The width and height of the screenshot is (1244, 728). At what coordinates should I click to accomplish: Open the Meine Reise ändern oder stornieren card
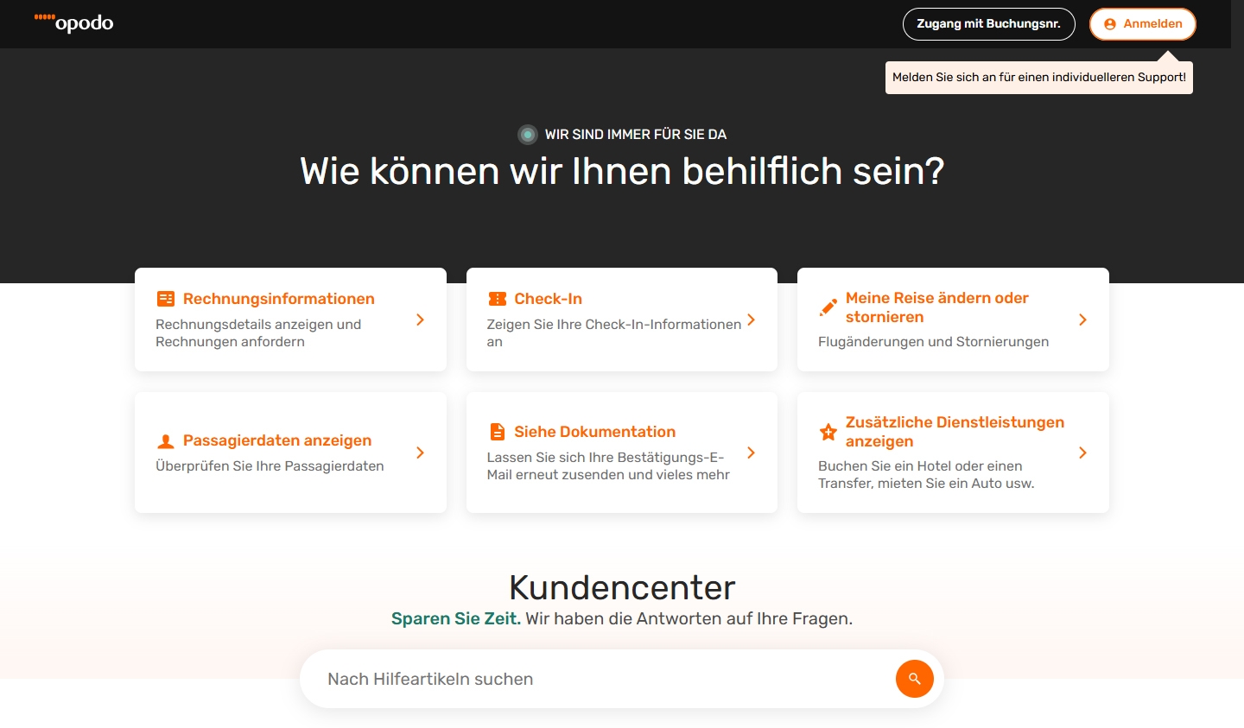(953, 319)
